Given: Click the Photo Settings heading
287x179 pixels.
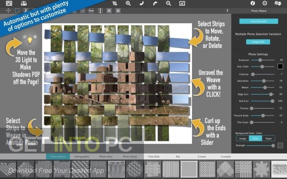Looking at the screenshot, I should [258, 54].
